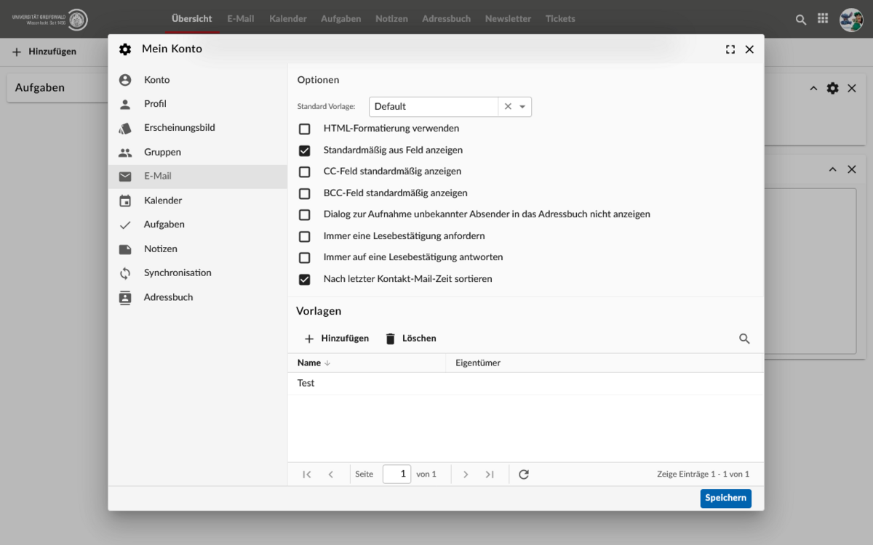The width and height of the screenshot is (873, 545).
Task: Jump to last page in pagination
Action: (x=490, y=475)
